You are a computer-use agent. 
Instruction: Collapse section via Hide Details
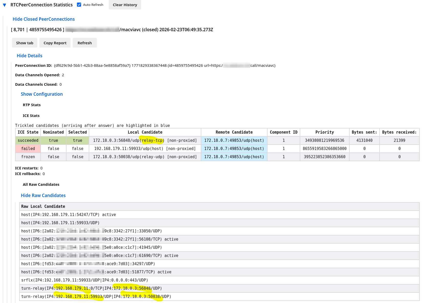29,56
